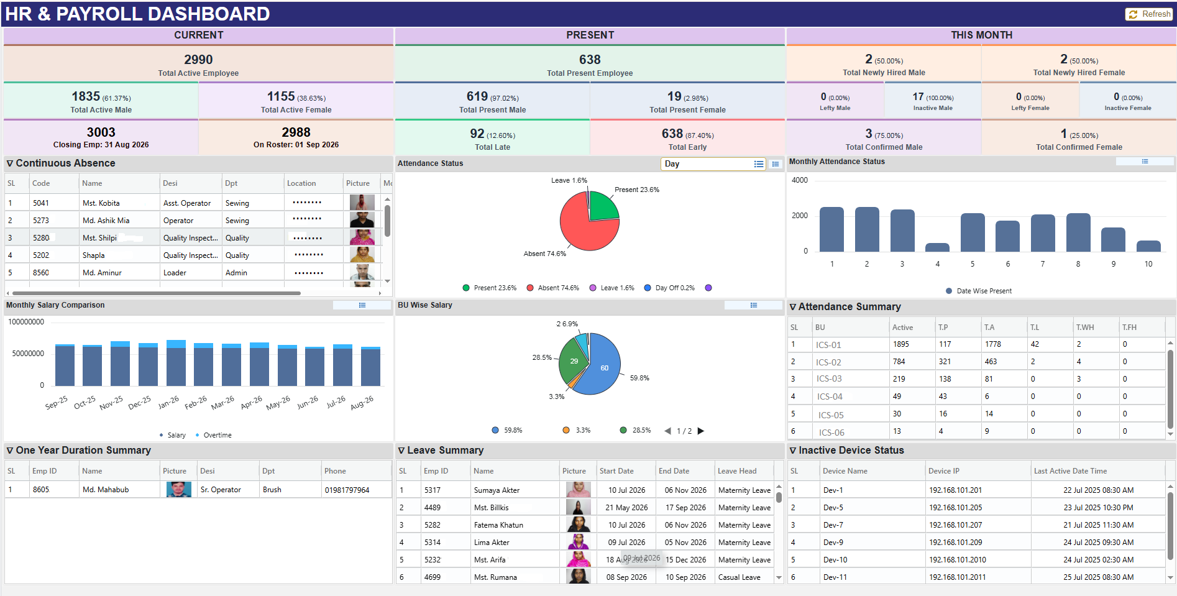Open ICS-01 business unit link
1177x596 pixels.
tap(828, 345)
